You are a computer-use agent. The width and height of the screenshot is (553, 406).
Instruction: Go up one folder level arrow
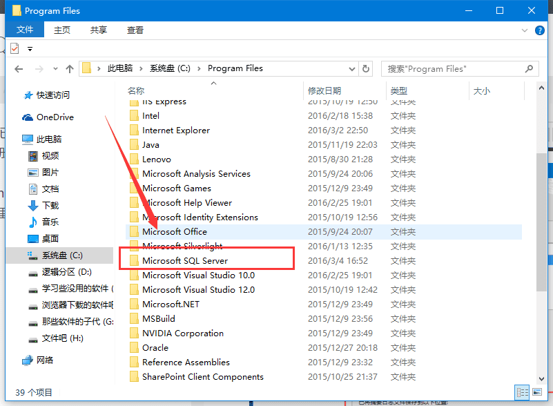point(70,69)
